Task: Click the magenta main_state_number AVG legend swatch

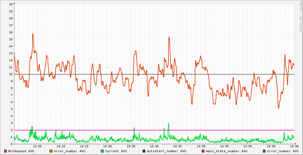Action: [x=203, y=151]
